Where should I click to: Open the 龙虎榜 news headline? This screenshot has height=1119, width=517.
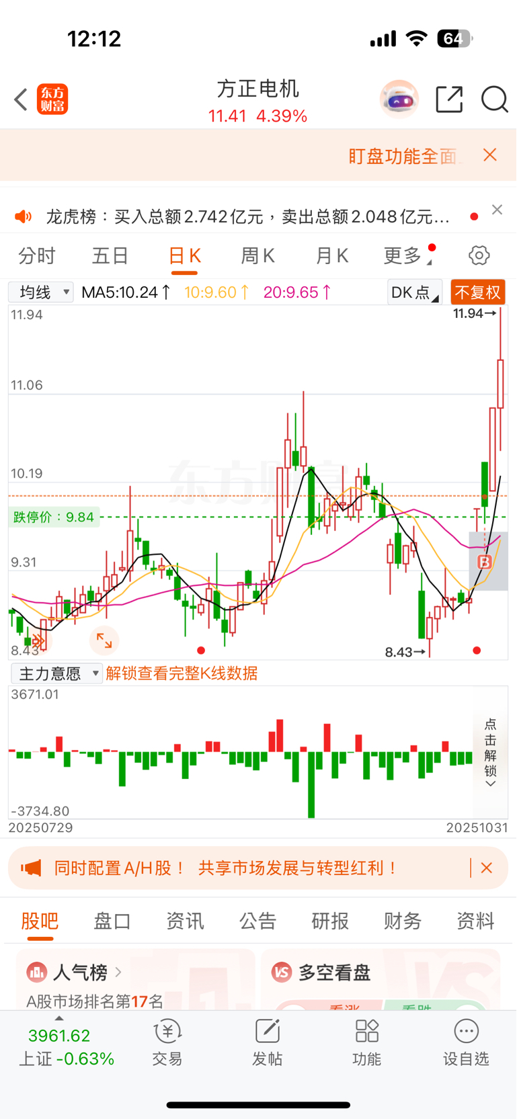(247, 216)
